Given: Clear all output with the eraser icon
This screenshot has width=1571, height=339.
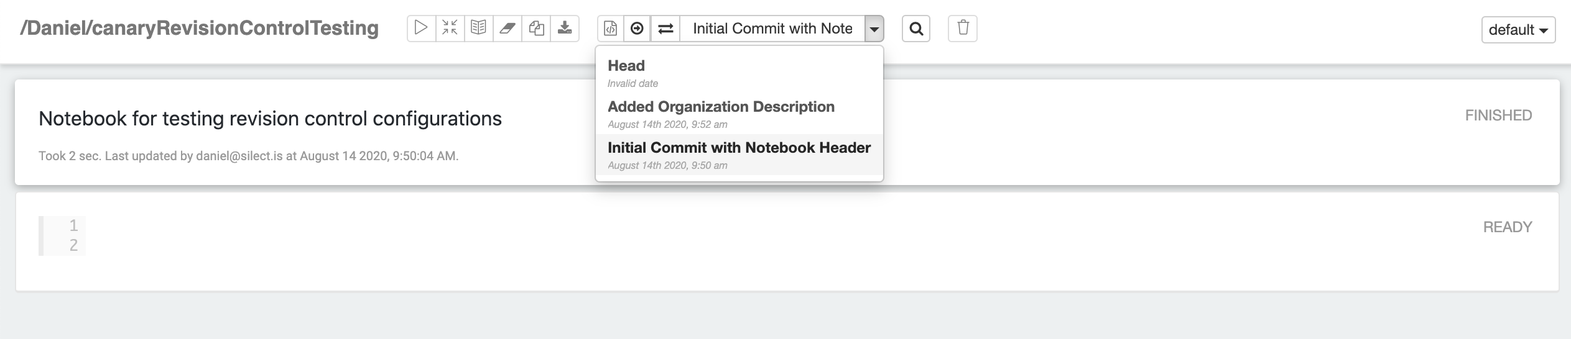Looking at the screenshot, I should (507, 29).
